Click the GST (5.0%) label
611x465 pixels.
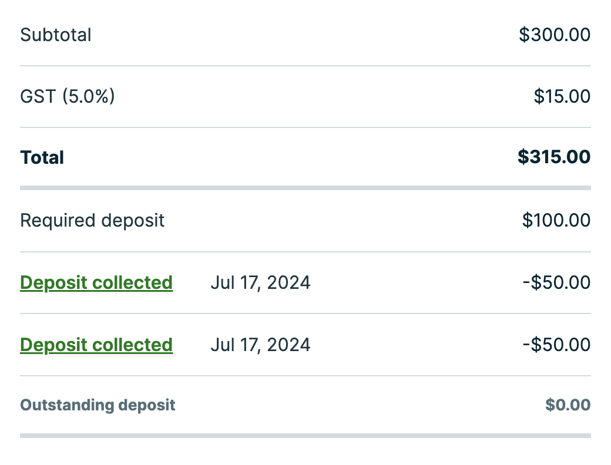(x=68, y=96)
